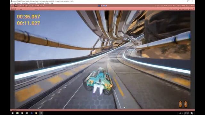Click the left orange boost indicator icon
The image size is (205, 115).
point(180,104)
